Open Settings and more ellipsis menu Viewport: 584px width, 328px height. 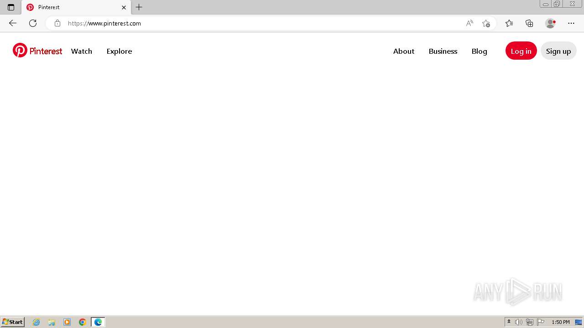[x=571, y=23]
